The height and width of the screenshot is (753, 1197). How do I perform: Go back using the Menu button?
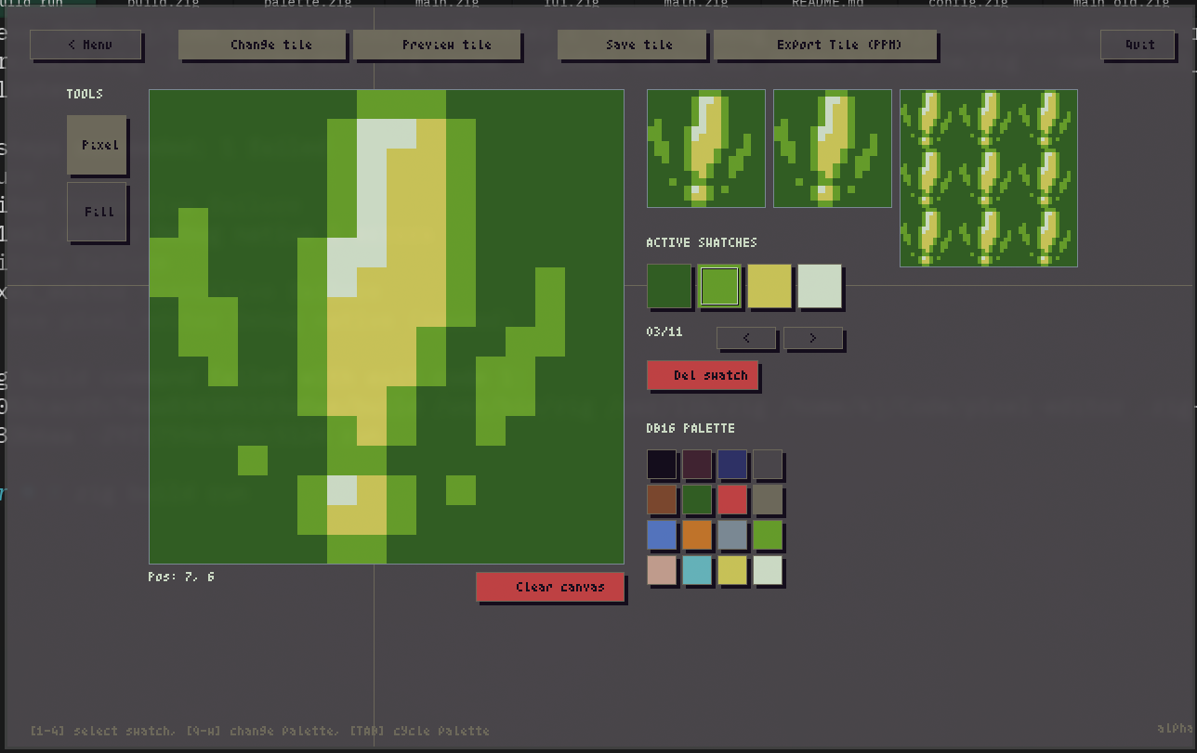click(x=85, y=45)
